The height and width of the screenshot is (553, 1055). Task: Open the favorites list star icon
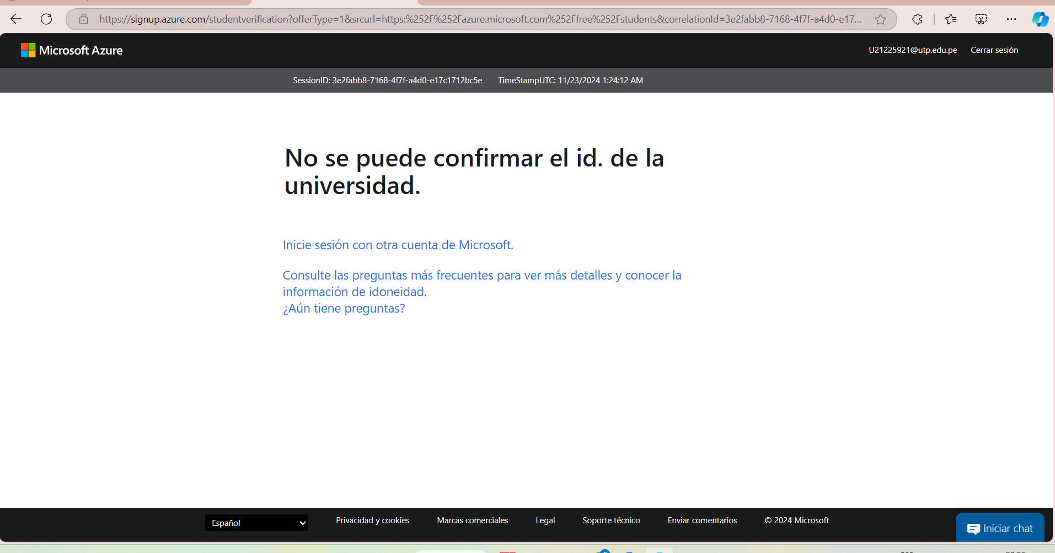coord(951,19)
